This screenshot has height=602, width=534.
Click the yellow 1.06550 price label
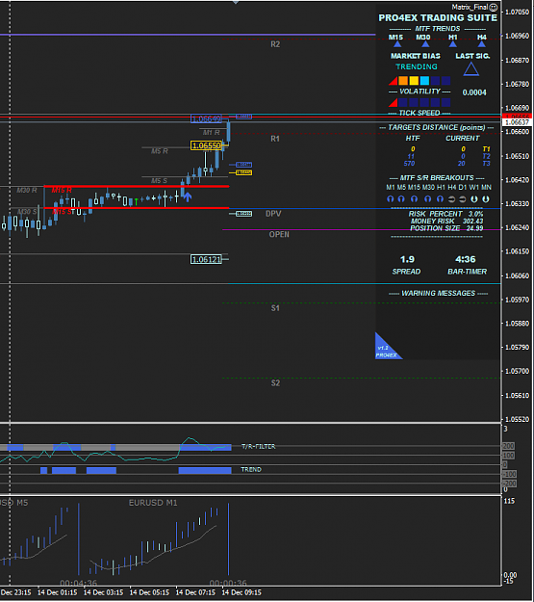(x=207, y=145)
